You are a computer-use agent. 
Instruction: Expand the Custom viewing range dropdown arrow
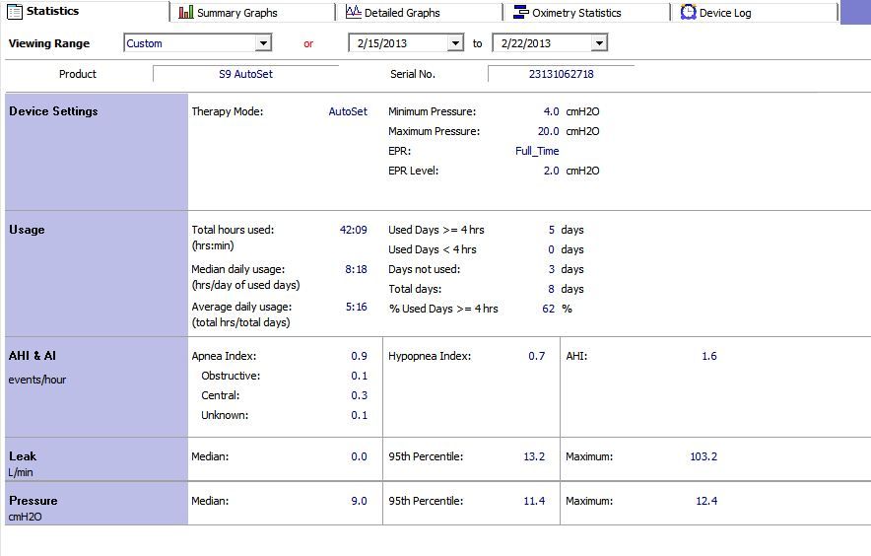263,42
